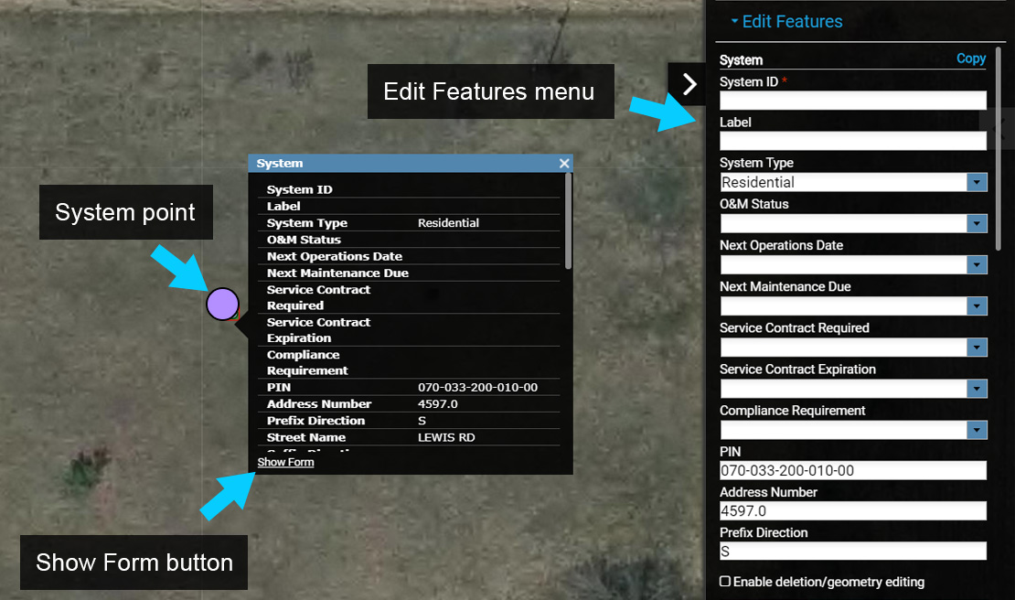Image resolution: width=1015 pixels, height=600 pixels.
Task: Click the Prefix Direction input field
Action: pyautogui.click(x=852, y=552)
